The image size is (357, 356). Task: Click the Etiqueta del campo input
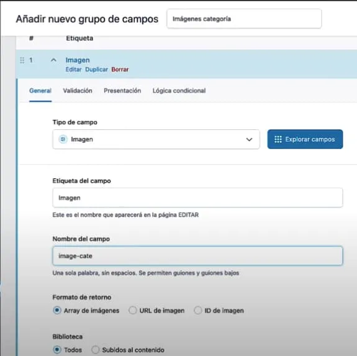pyautogui.click(x=197, y=198)
